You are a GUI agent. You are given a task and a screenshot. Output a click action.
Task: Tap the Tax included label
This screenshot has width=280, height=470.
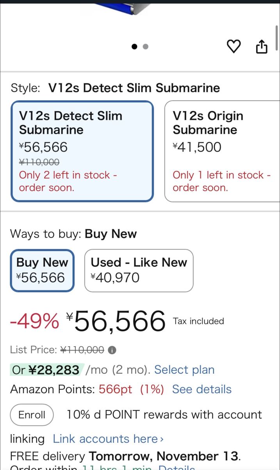[198, 321]
